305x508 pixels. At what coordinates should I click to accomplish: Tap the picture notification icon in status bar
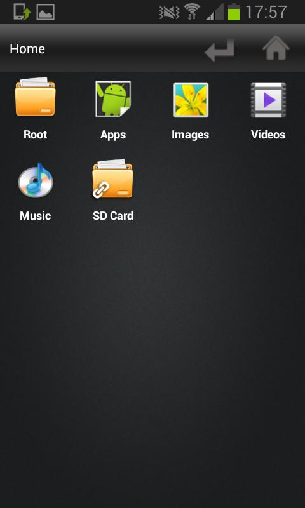tap(45, 12)
